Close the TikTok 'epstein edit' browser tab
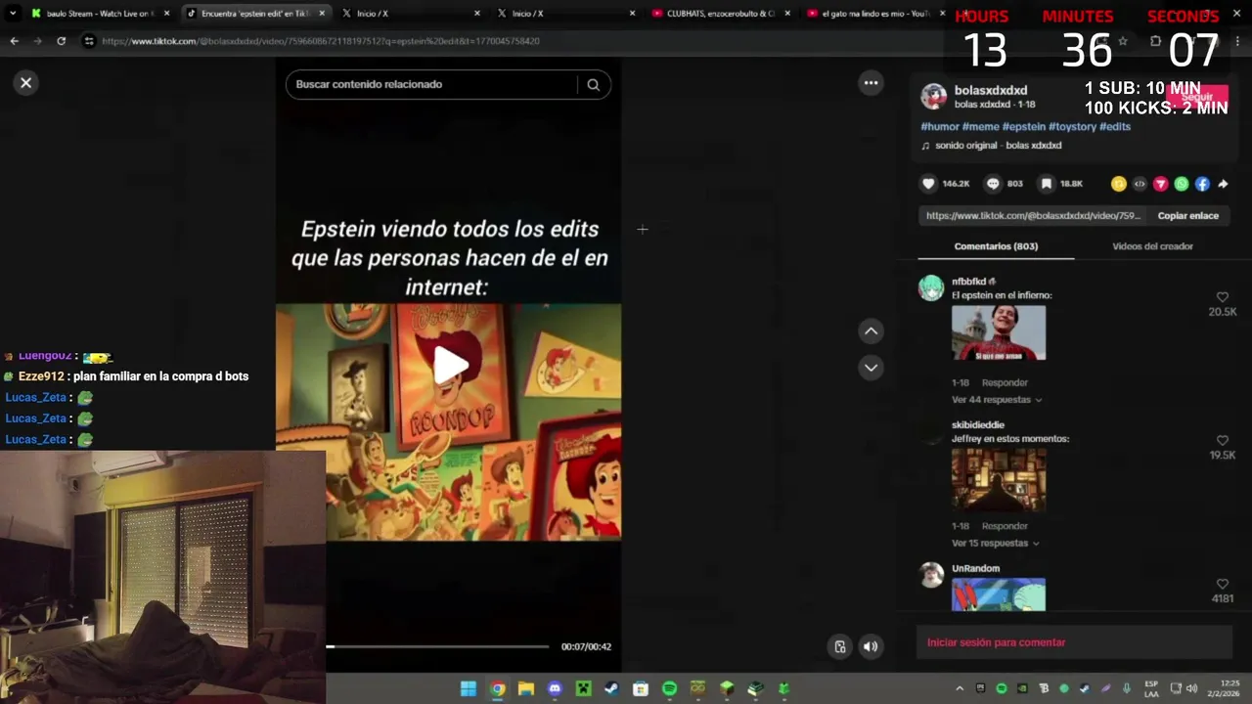 click(x=321, y=14)
